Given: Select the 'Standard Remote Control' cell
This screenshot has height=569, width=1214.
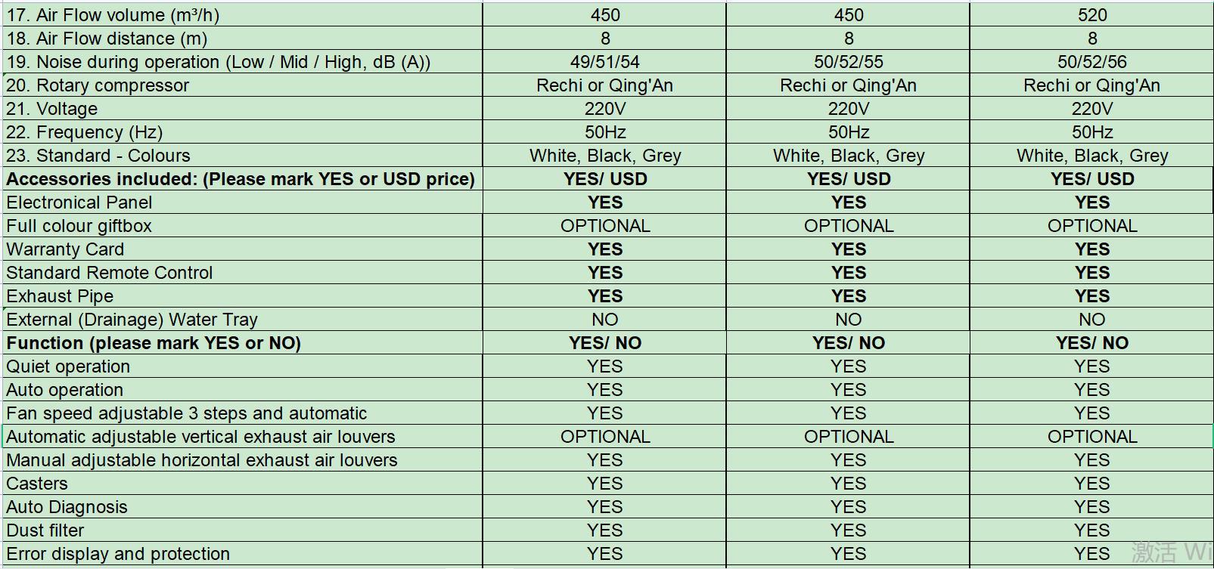Looking at the screenshot, I should 110,273.
